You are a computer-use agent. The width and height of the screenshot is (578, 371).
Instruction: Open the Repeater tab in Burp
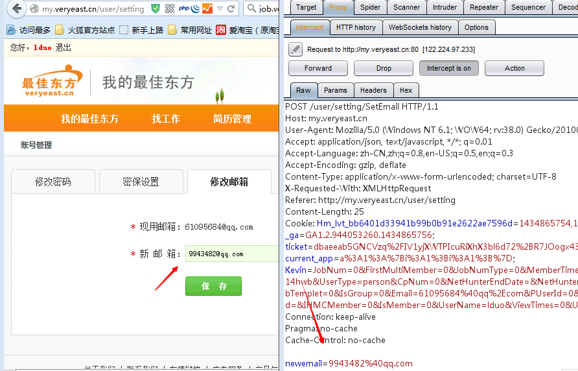tap(483, 7)
